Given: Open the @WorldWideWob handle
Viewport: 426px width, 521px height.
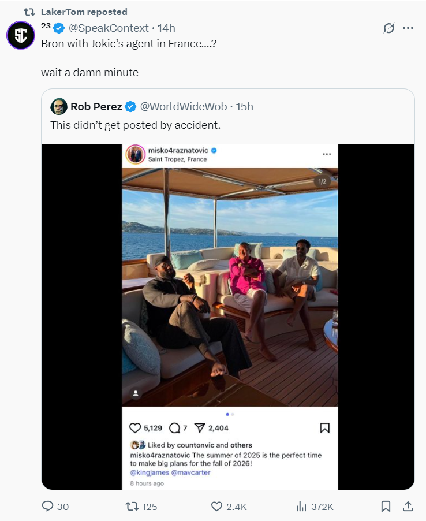Looking at the screenshot, I should [x=184, y=107].
